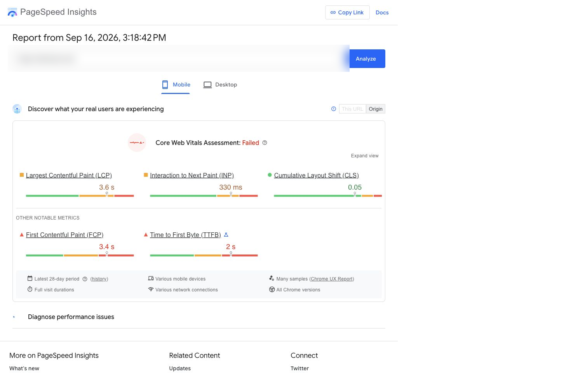Select the Origin toggle option
571x373 pixels.
[376, 109]
